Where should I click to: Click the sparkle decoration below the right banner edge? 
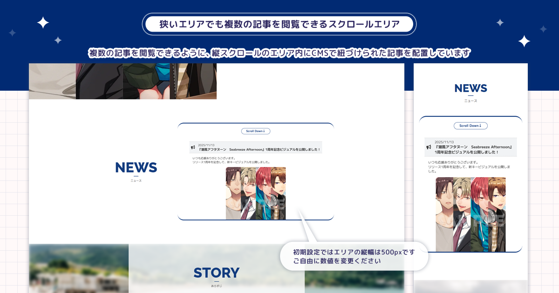525,41
